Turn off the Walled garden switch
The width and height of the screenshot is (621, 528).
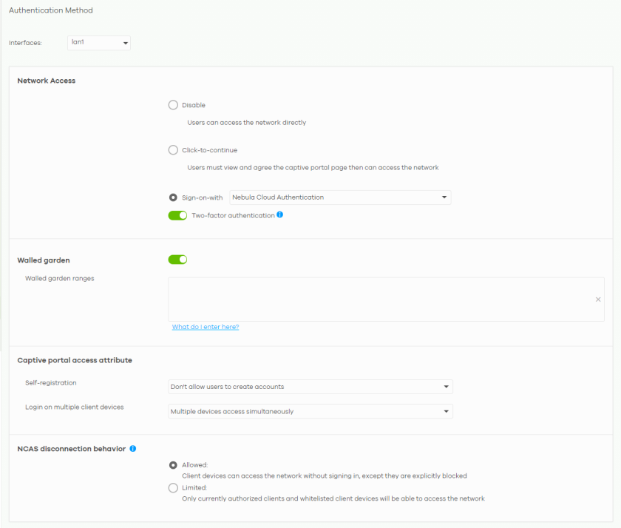pos(177,260)
